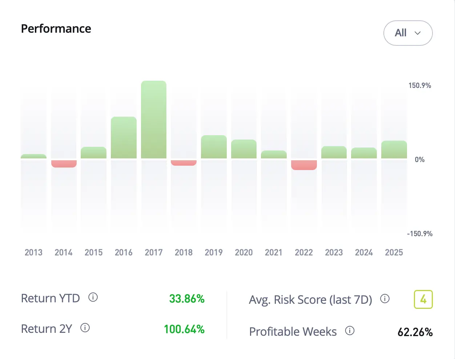Select the 2017 green bar
Screen dimensions: 455x359
(154, 120)
